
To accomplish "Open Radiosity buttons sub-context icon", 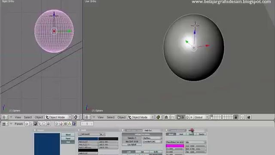I will tap(70, 124).
